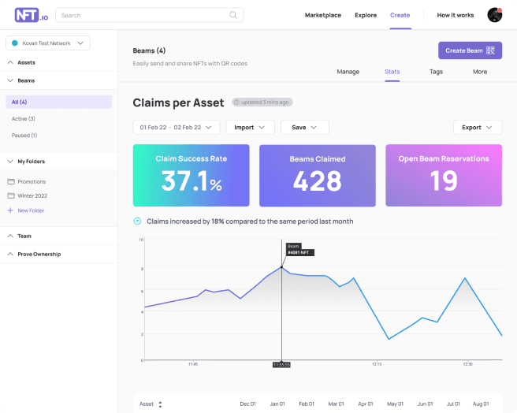The height and width of the screenshot is (413, 517).
Task: Click the Asset column sort icon
Action: pyautogui.click(x=160, y=404)
